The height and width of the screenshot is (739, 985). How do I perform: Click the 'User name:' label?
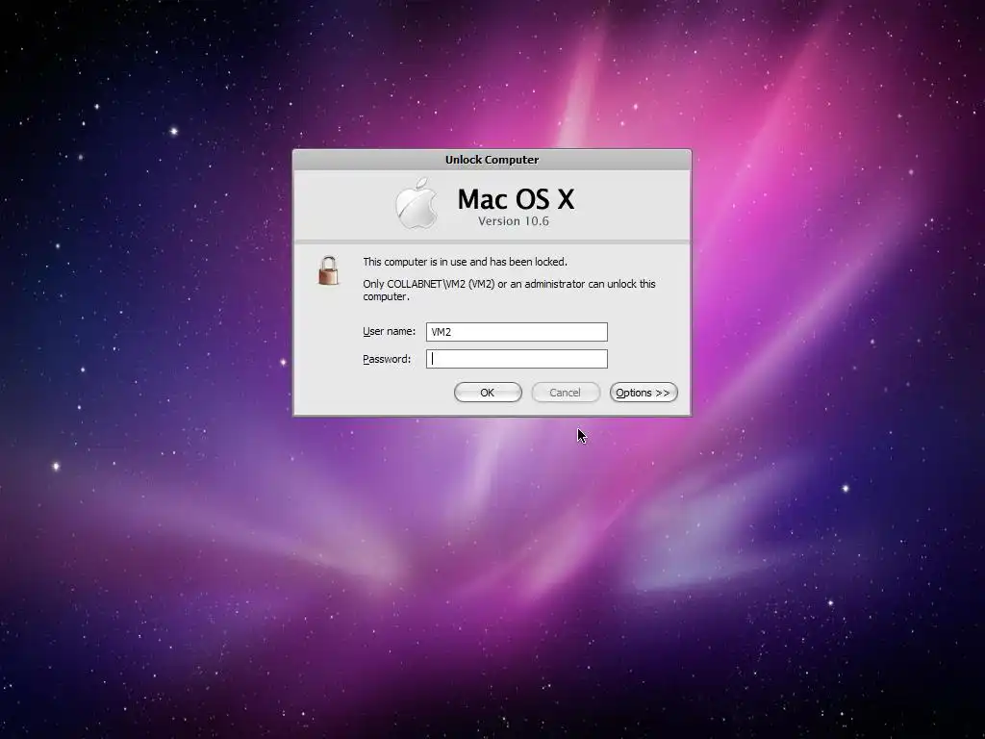click(x=389, y=331)
